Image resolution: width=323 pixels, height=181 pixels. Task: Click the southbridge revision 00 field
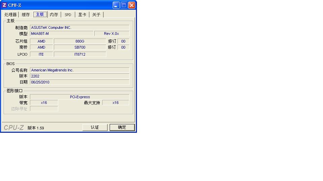click(x=123, y=47)
